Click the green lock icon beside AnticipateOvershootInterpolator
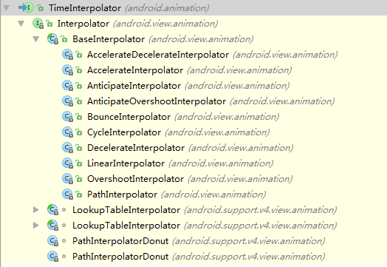Viewport: 387px width, 267px height. (79, 101)
